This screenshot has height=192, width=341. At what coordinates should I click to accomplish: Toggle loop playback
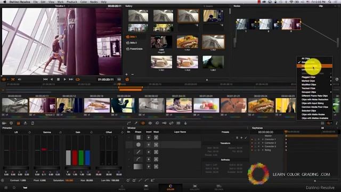point(78,79)
